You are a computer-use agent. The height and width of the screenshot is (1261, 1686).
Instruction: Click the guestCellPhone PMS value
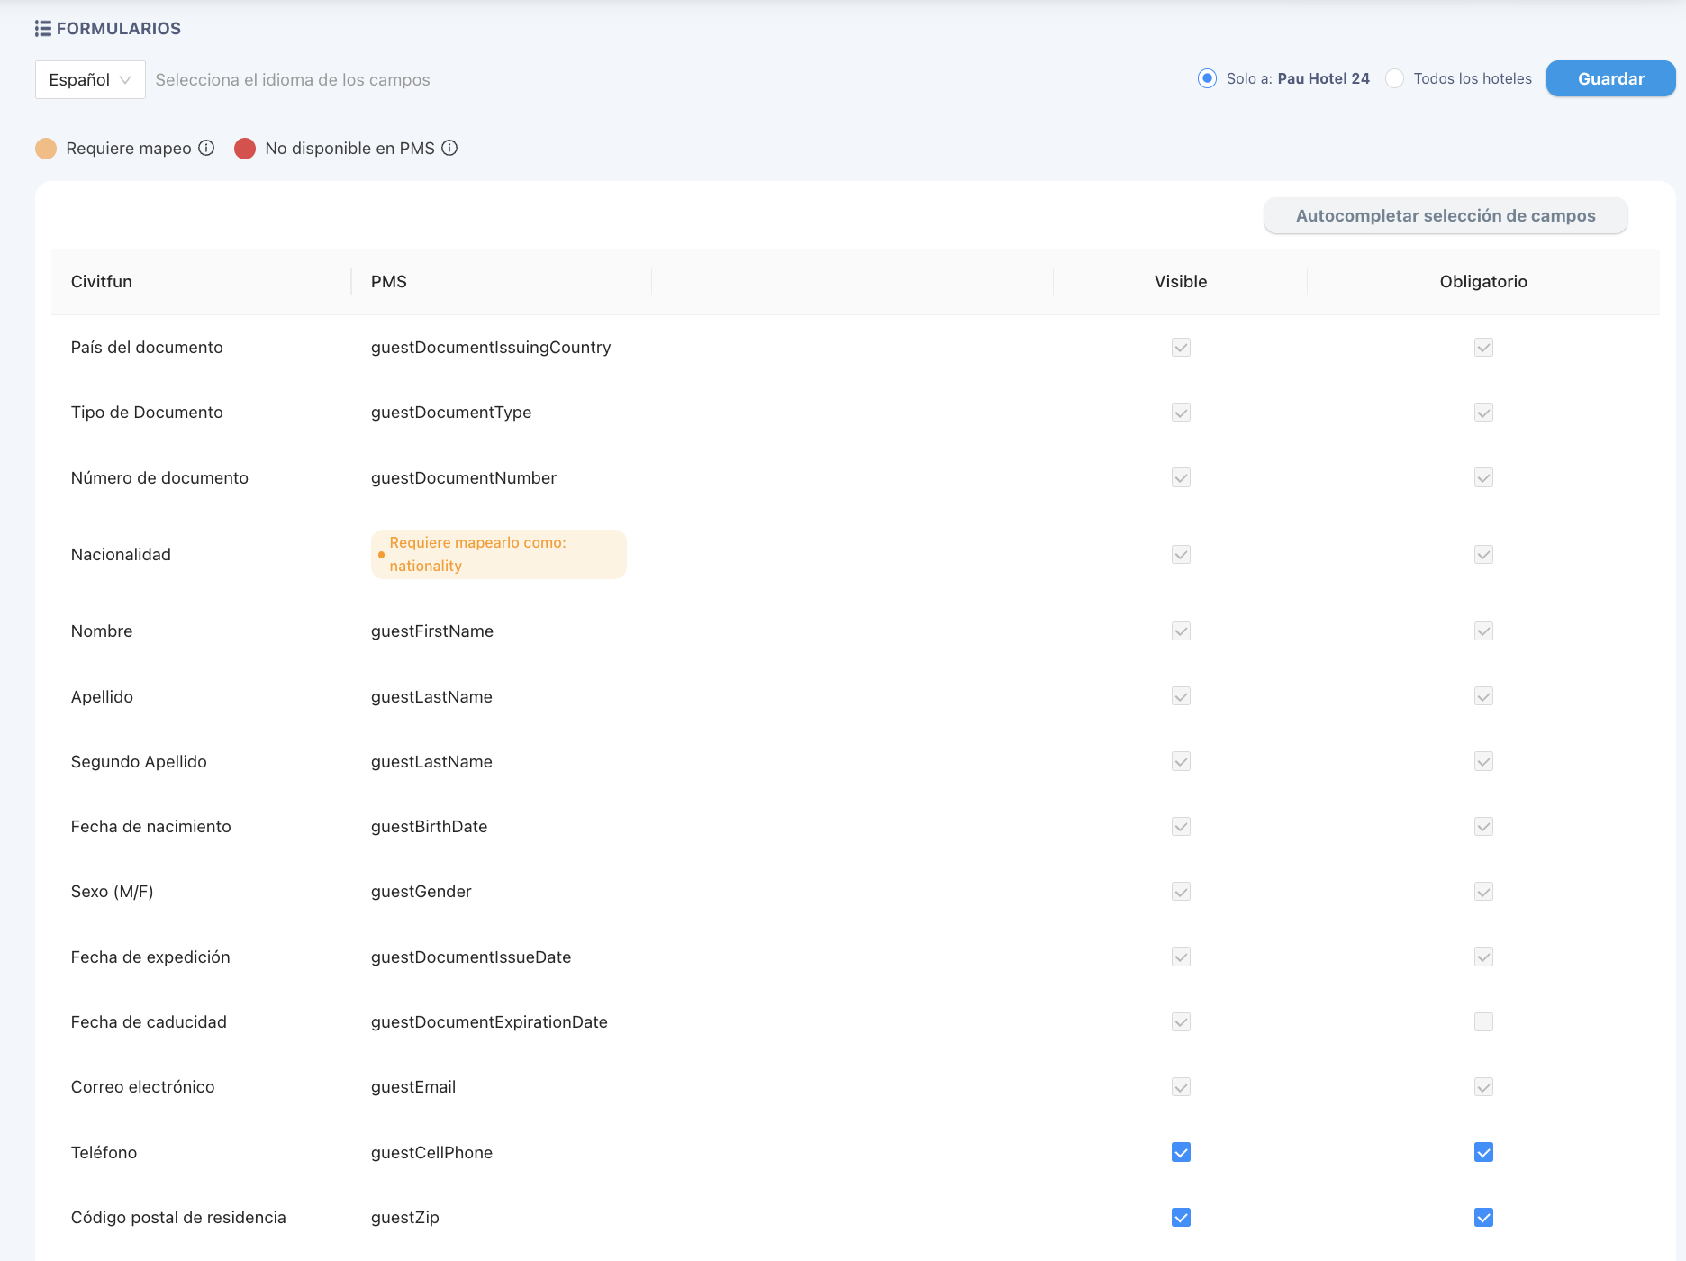(x=431, y=1153)
